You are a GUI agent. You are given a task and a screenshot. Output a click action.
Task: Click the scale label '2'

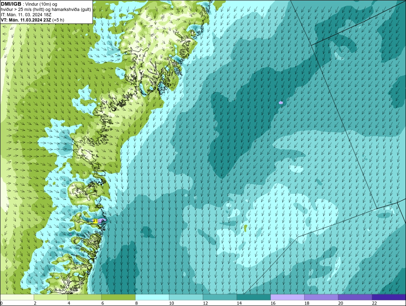click(35, 303)
